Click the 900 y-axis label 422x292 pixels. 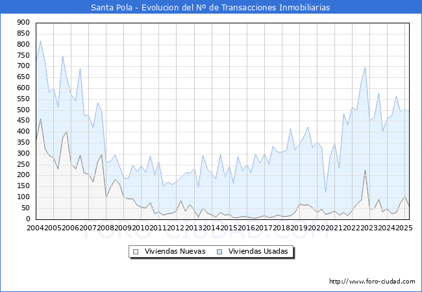point(23,23)
